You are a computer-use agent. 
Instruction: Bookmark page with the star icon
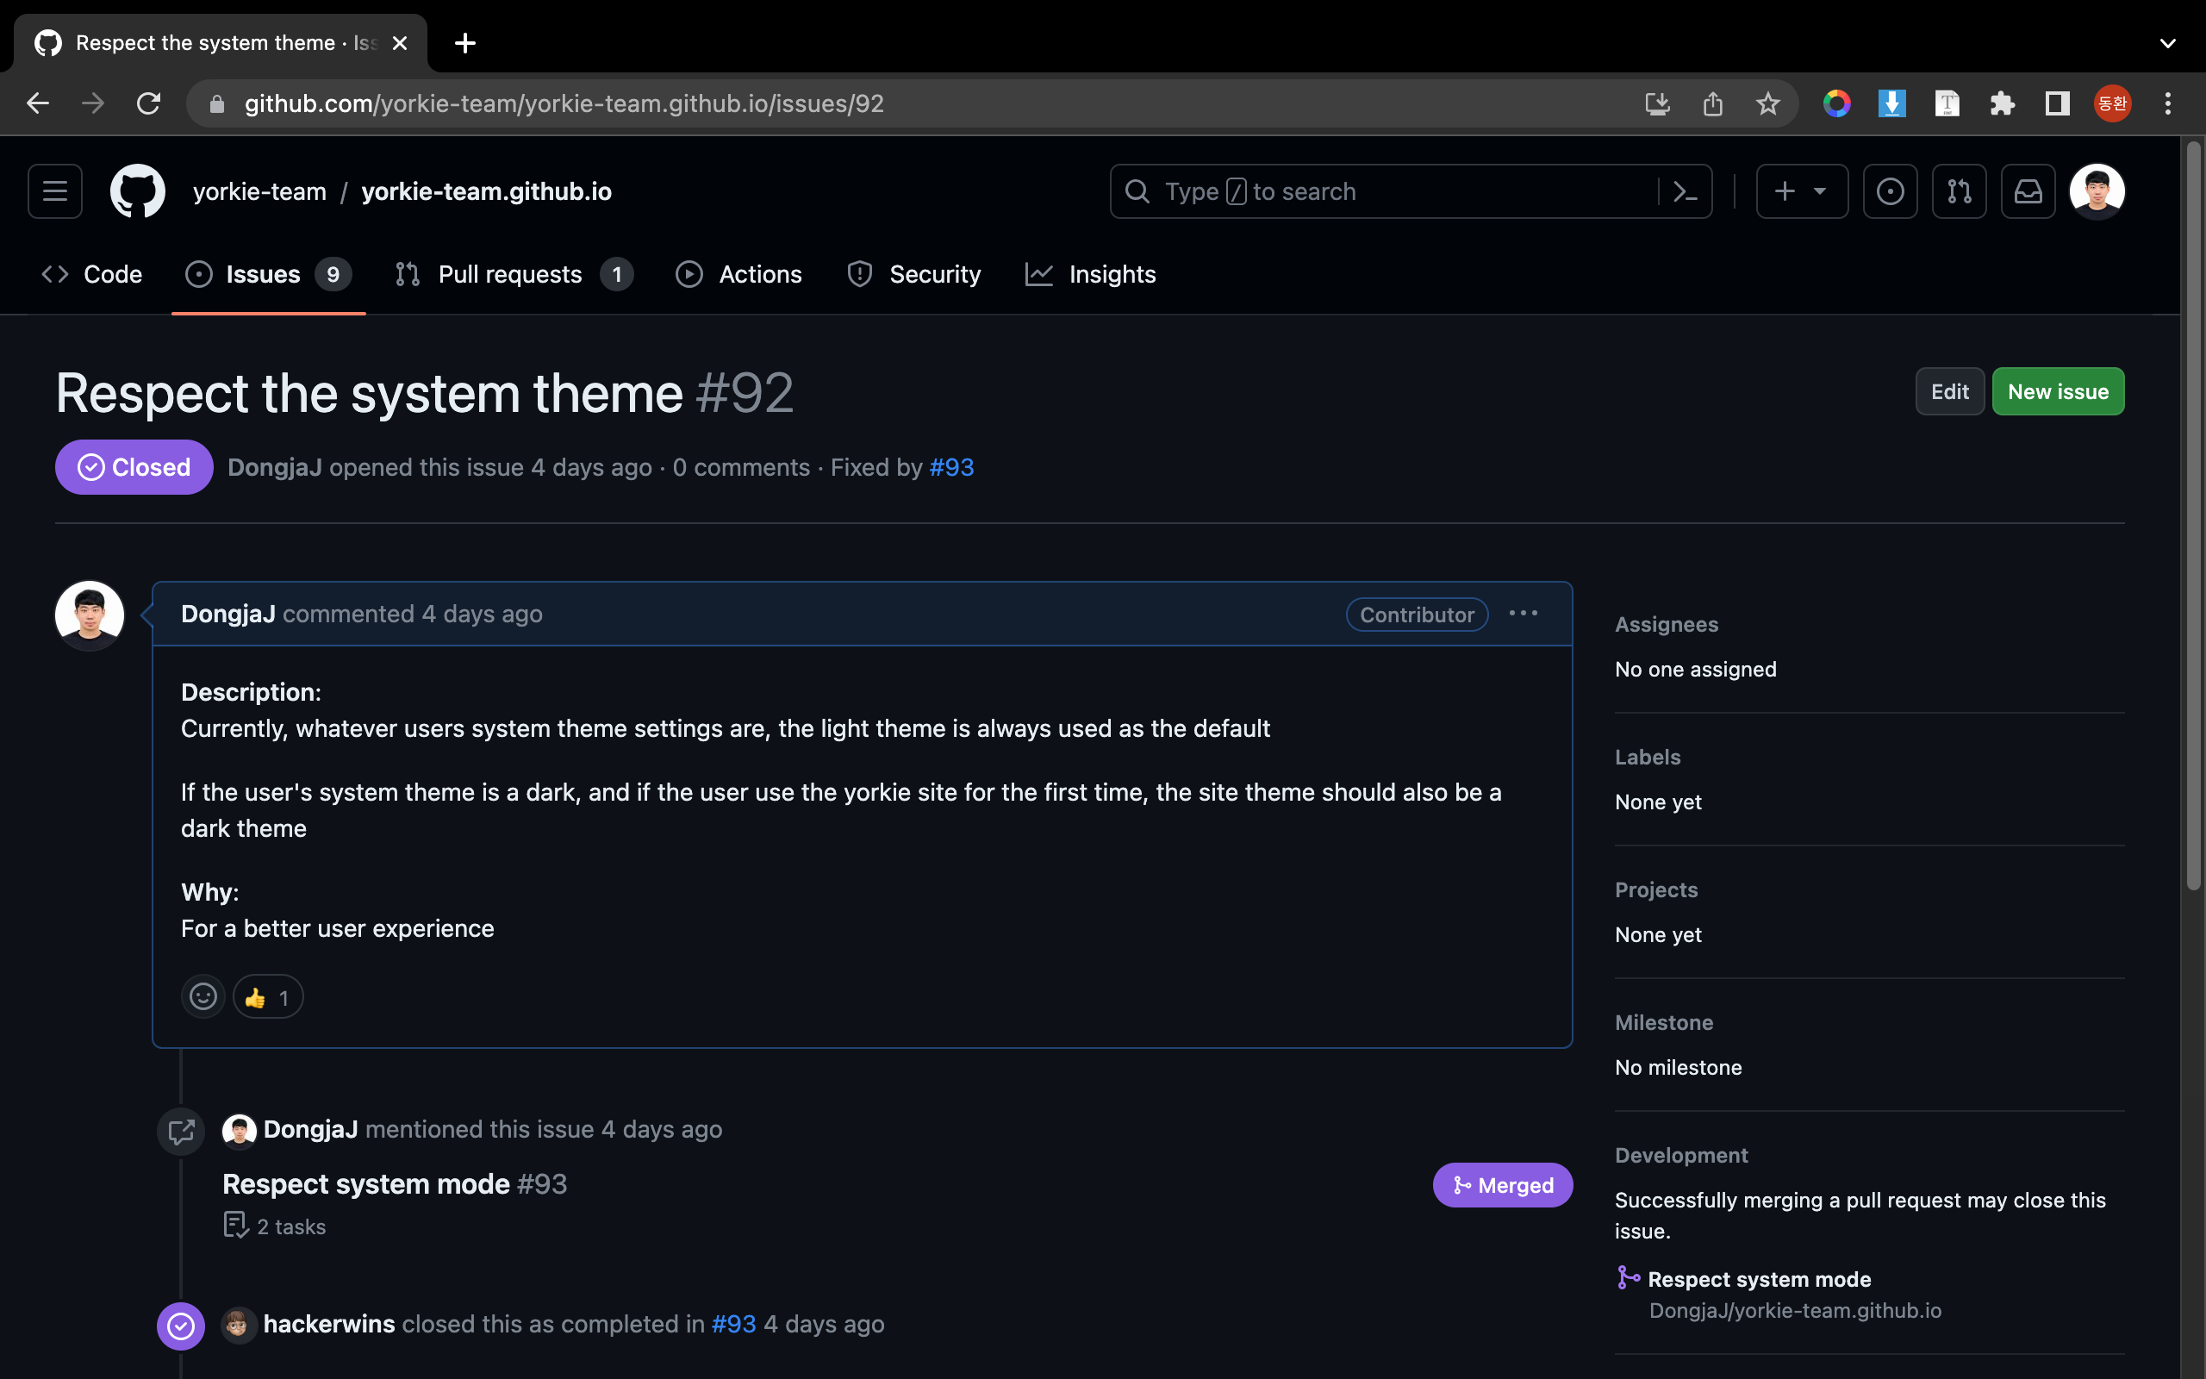1767,104
